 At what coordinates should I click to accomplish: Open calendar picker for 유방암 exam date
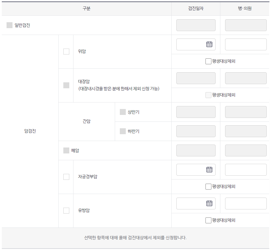coord(209,203)
